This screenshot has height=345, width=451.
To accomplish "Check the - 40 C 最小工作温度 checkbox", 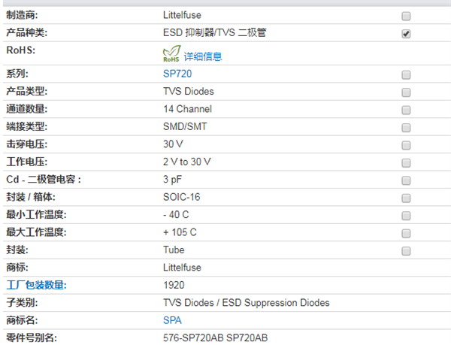I will [x=406, y=216].
